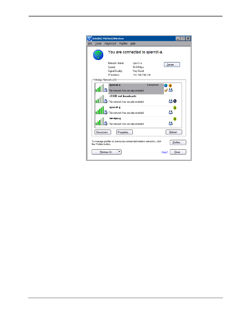Image resolution: width=244 pixels, height=317 pixels.
Task: Select the sperrot-g network name
Action: pyautogui.click(x=115, y=107)
